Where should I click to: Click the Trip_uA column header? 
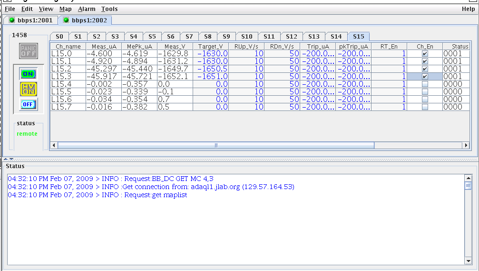pos(318,47)
